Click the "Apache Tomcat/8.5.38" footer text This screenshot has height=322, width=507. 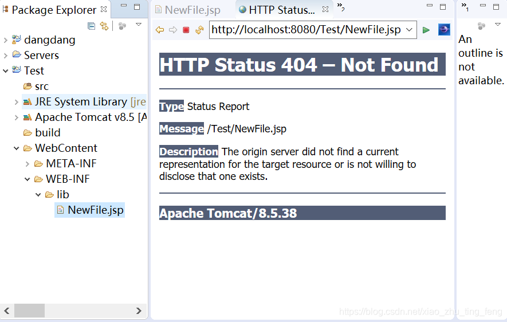tap(228, 213)
